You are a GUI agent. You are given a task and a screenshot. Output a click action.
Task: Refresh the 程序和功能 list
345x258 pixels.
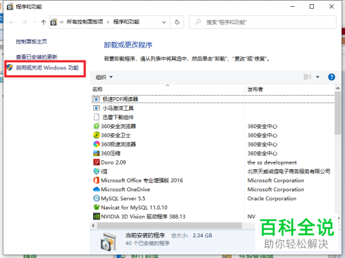click(x=177, y=22)
